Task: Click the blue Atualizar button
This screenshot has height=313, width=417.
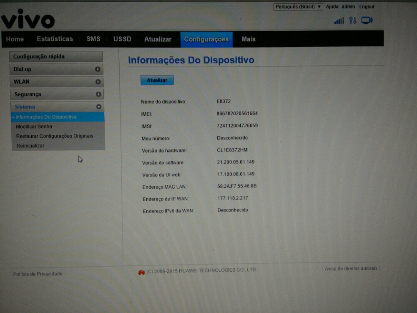Action: (x=157, y=80)
